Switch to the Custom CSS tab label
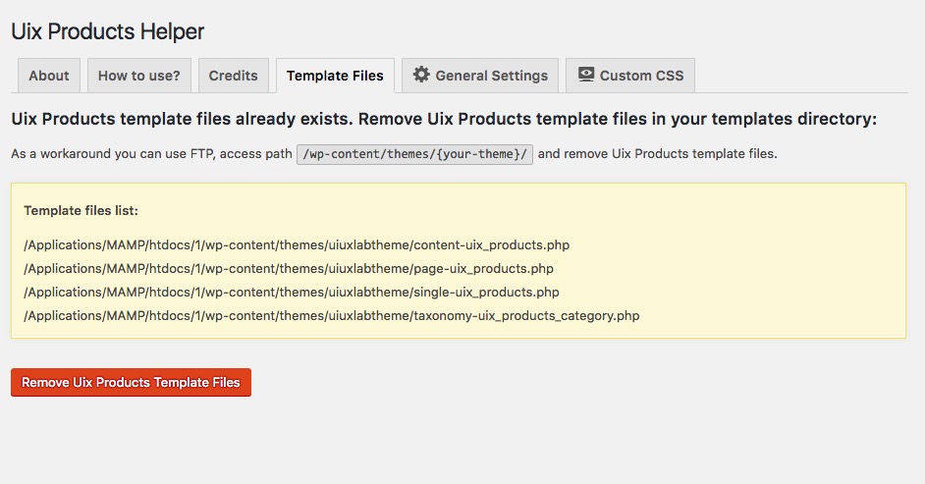 (642, 76)
